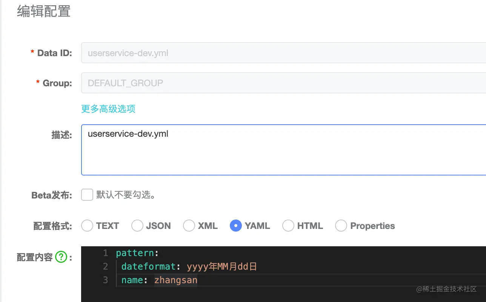Viewport: 486px width, 302px height.
Task: Expand 更多高级选项 advanced options link
Action: click(108, 109)
